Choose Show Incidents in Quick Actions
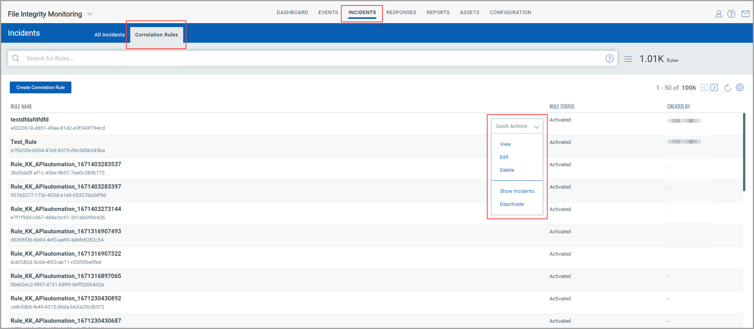This screenshot has width=754, height=329. coord(517,191)
